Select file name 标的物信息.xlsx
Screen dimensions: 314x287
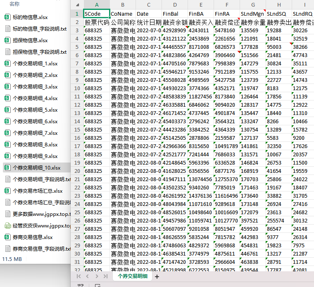point(30,17)
